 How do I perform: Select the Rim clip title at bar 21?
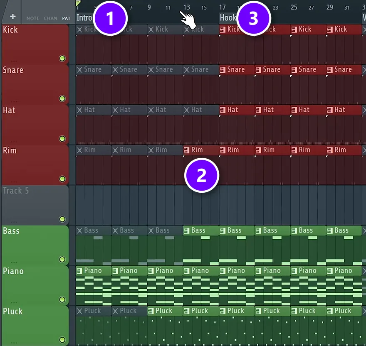pos(269,150)
